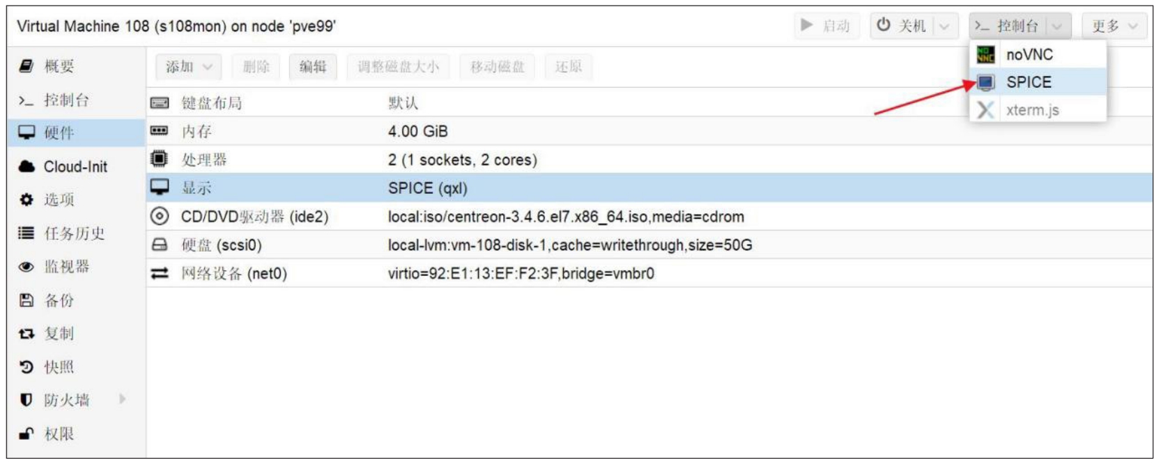Click the backup floppy disk icon
Viewport: 1161px width, 467px height.
pyautogui.click(x=26, y=300)
